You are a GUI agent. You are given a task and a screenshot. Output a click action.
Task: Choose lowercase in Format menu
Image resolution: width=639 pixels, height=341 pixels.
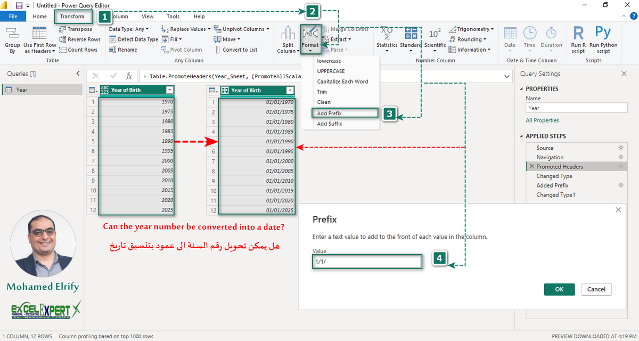pos(329,61)
